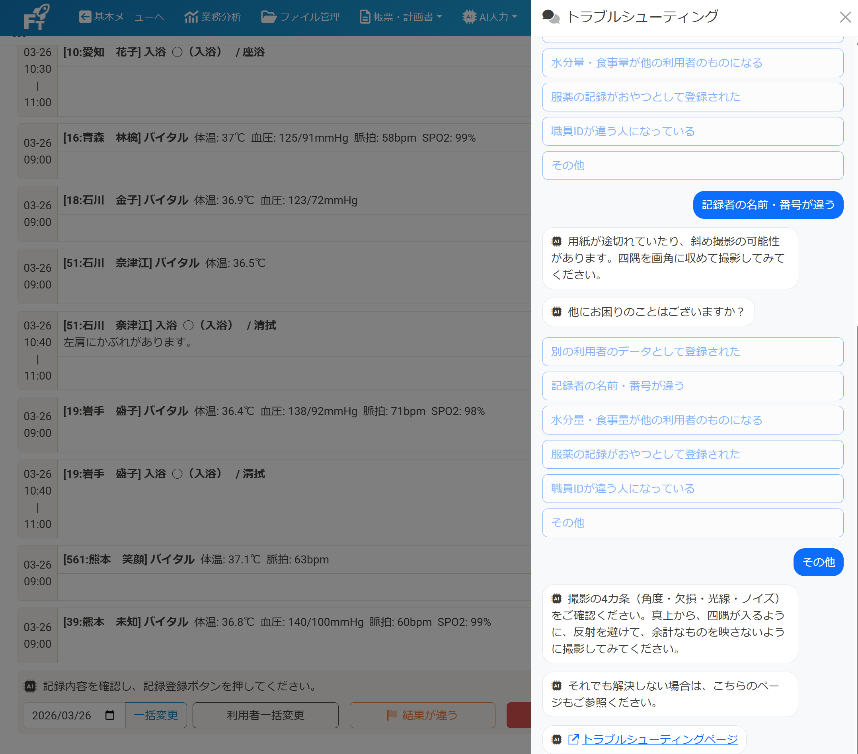Click the external-link icon beside トラブルシューティングページ
This screenshot has width=858, height=754.
pos(573,739)
